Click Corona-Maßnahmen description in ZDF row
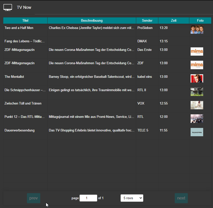 [92, 63]
